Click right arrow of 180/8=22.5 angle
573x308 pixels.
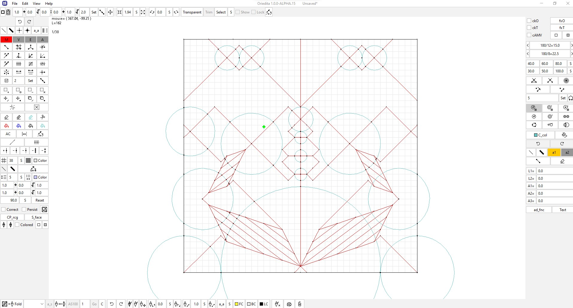572,54
